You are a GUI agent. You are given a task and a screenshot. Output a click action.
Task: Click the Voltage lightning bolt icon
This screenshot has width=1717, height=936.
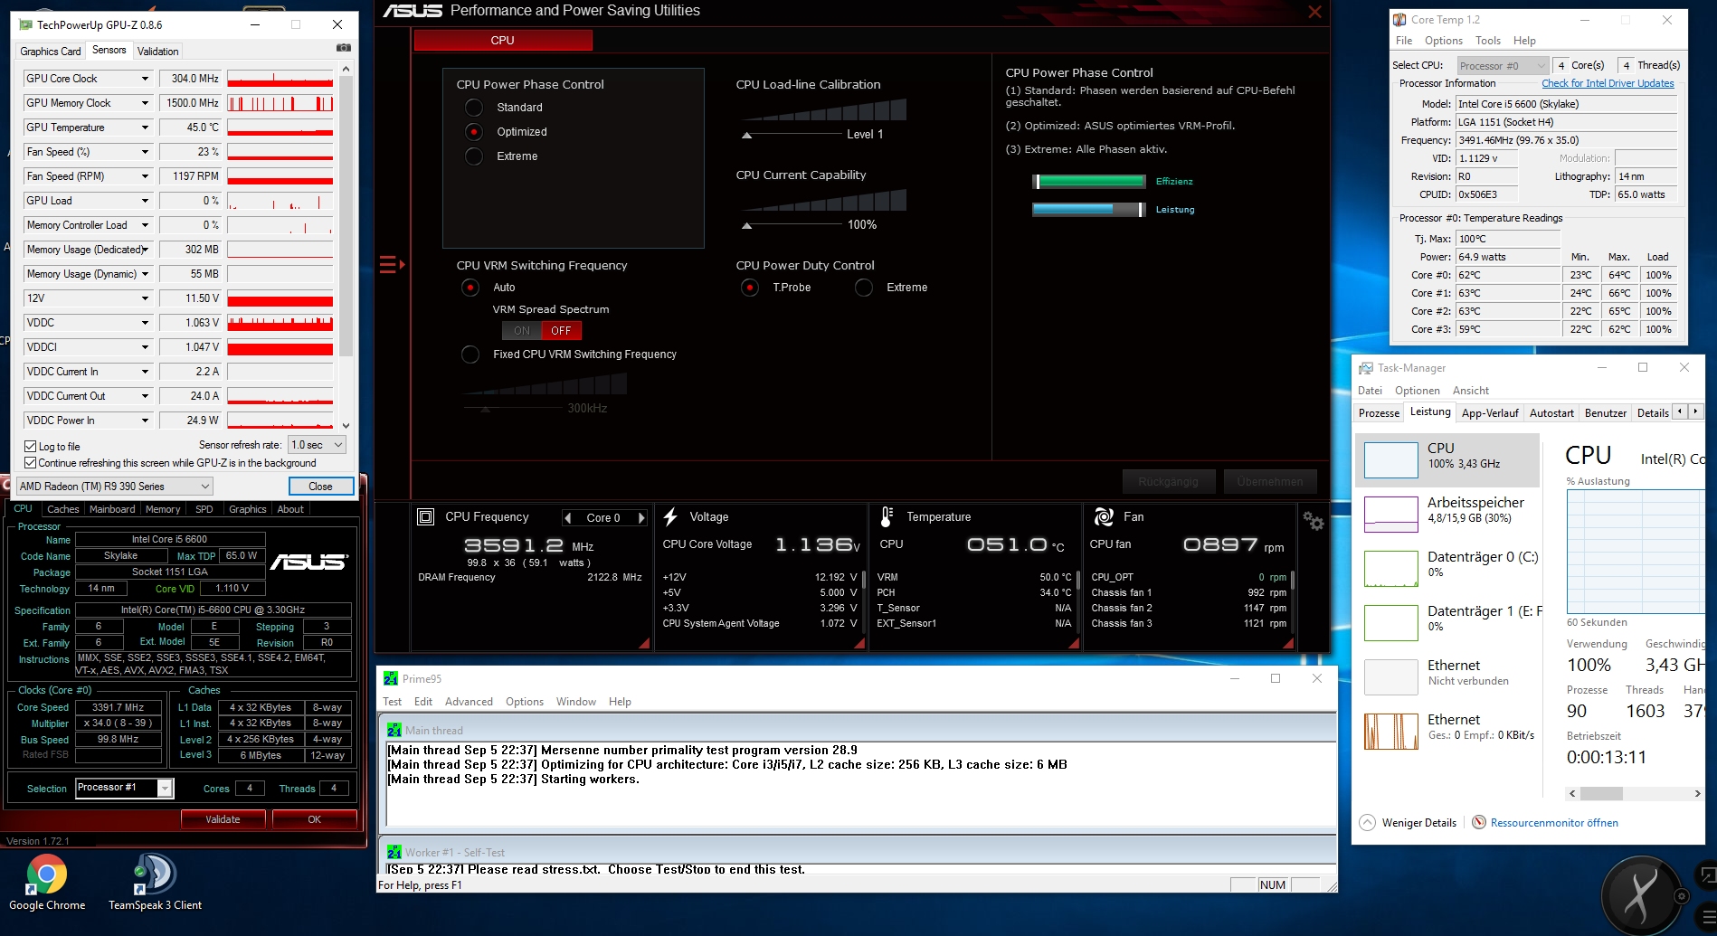click(x=670, y=516)
